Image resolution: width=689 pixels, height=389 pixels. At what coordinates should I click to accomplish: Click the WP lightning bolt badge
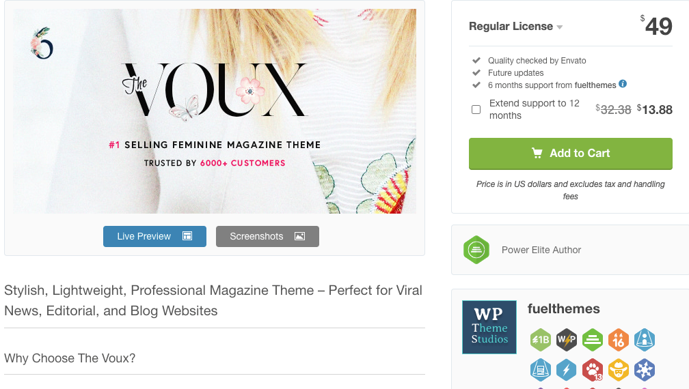(x=567, y=340)
